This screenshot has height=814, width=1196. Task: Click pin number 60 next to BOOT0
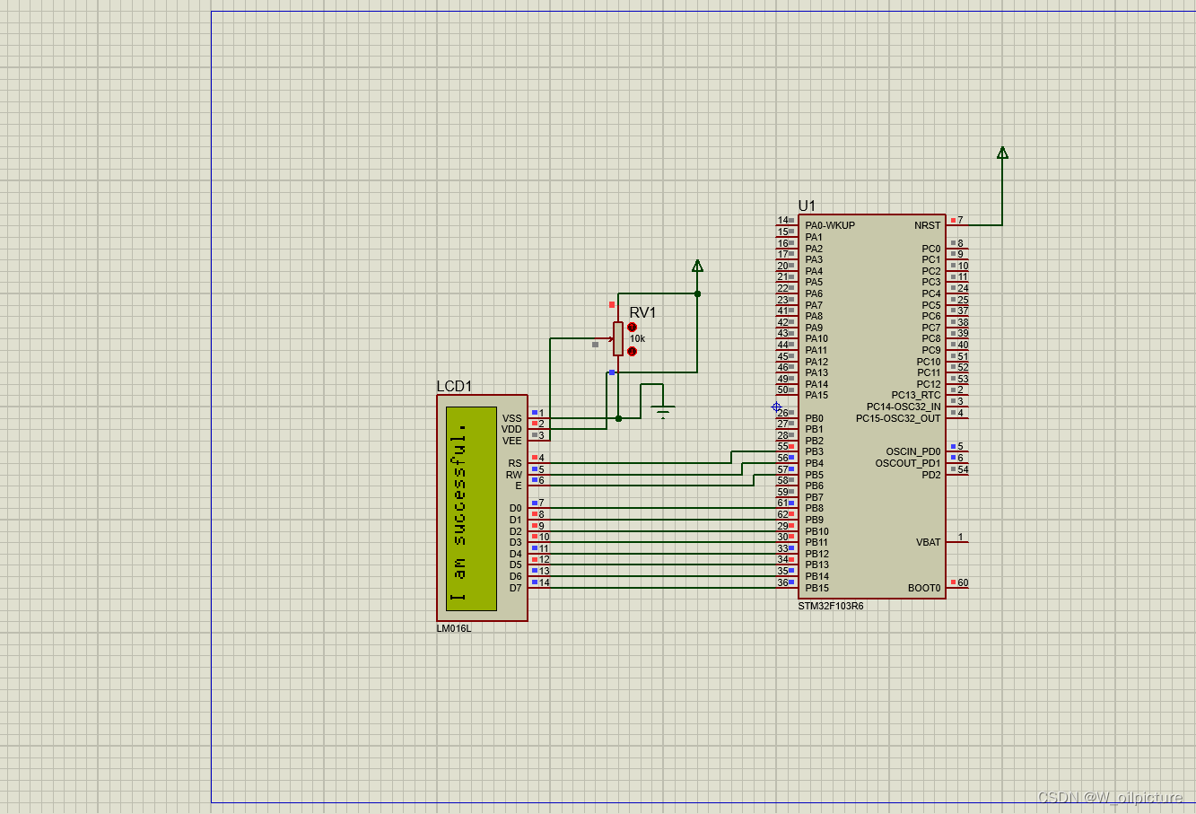click(x=963, y=582)
